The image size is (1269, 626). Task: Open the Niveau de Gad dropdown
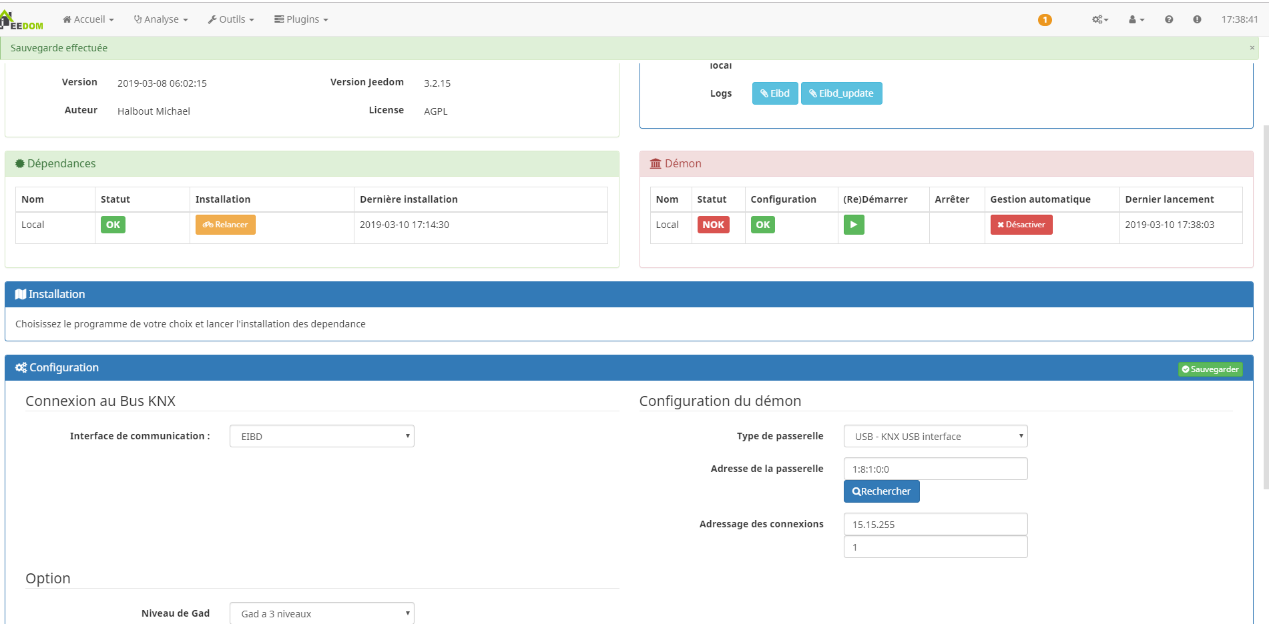(x=322, y=613)
